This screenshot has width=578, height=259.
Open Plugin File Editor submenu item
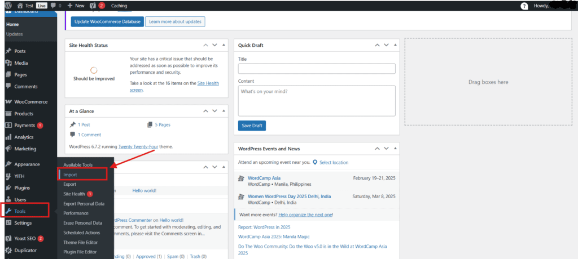(x=80, y=252)
